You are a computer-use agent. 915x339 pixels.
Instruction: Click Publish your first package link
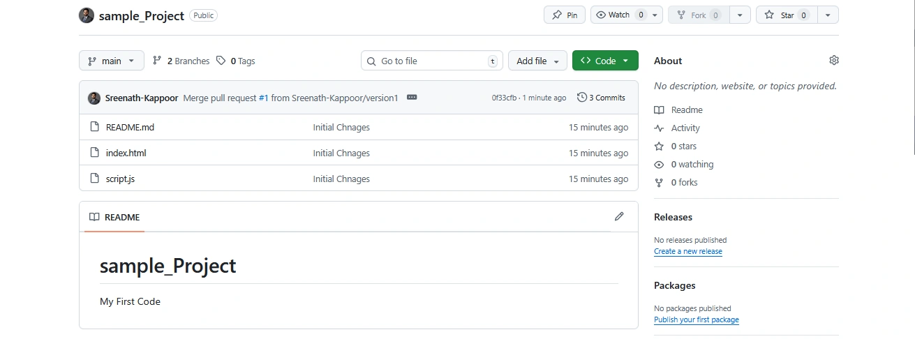click(x=697, y=319)
